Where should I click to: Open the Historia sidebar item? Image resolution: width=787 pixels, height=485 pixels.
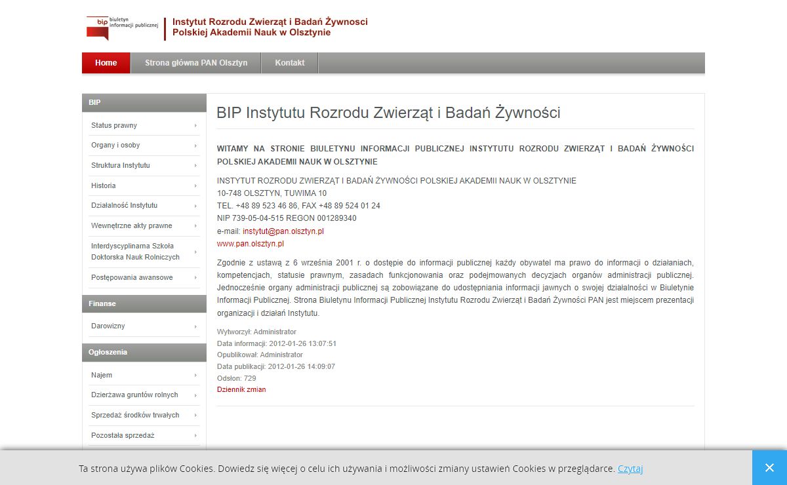pos(144,185)
